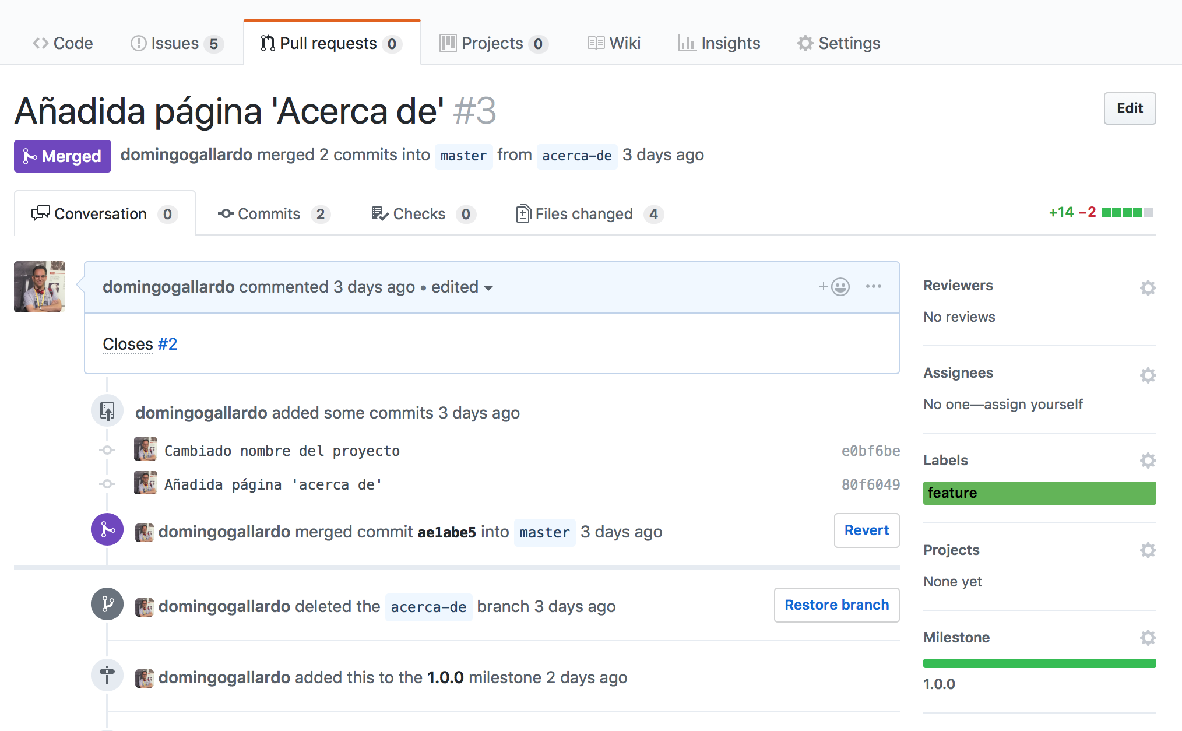
Task: Add an emoji reaction to the comment
Action: pyautogui.click(x=834, y=287)
